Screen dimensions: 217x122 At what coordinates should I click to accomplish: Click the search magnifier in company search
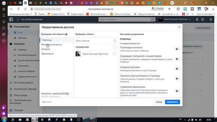[x=153, y=20]
